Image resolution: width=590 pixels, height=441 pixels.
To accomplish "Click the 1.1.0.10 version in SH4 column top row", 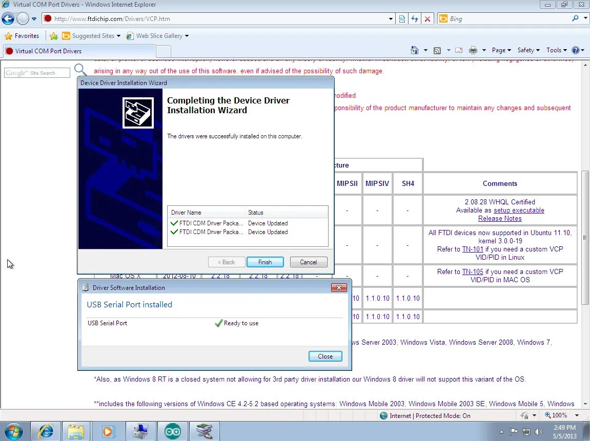I will tap(408, 298).
